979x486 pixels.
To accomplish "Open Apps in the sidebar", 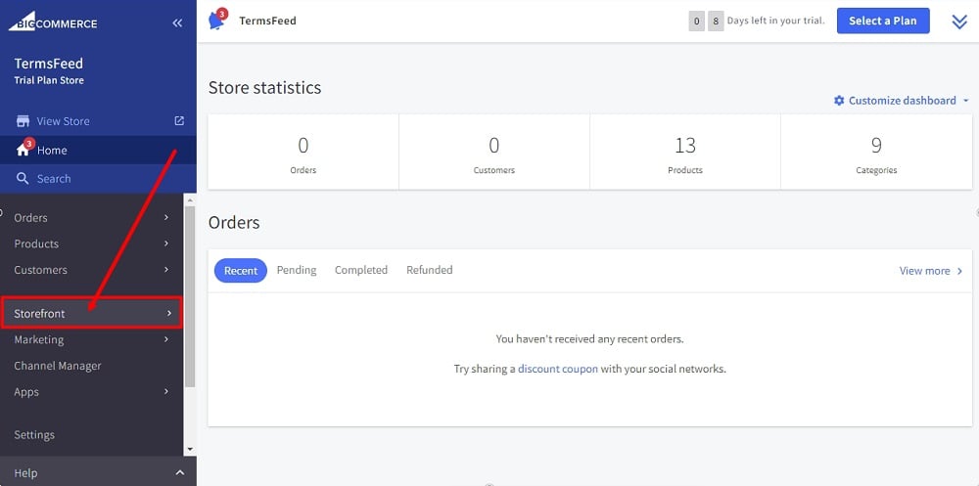I will pos(26,392).
